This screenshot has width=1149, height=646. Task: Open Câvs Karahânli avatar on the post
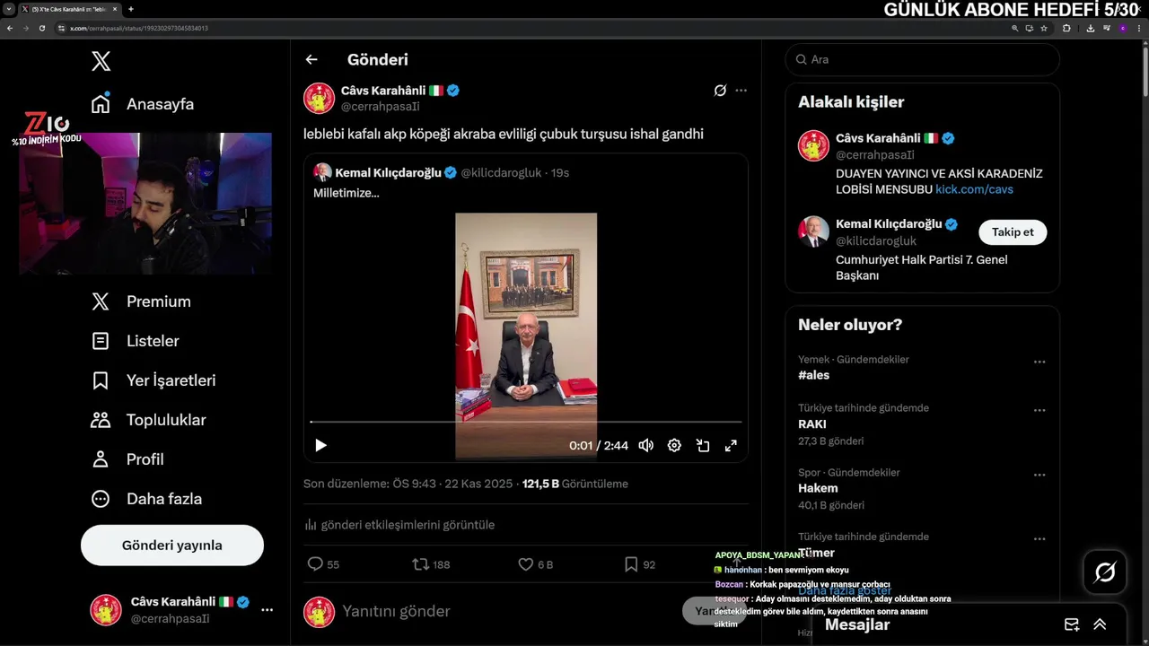319,98
